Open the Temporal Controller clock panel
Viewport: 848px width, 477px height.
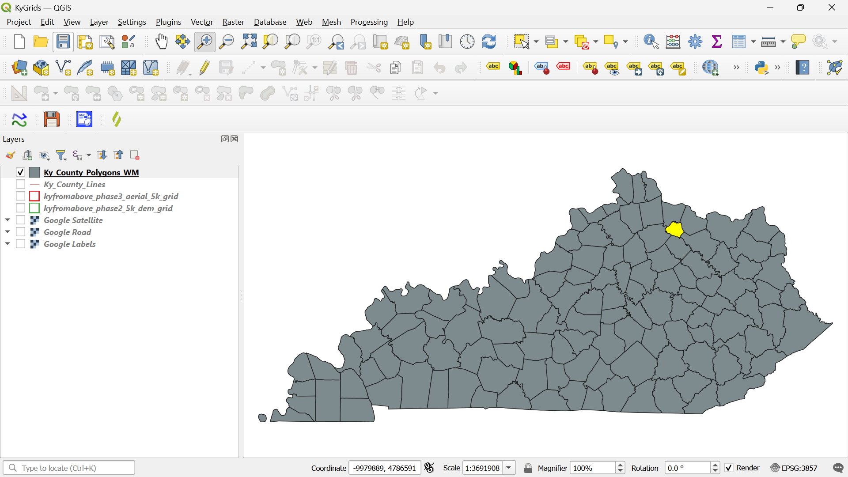(x=467, y=42)
